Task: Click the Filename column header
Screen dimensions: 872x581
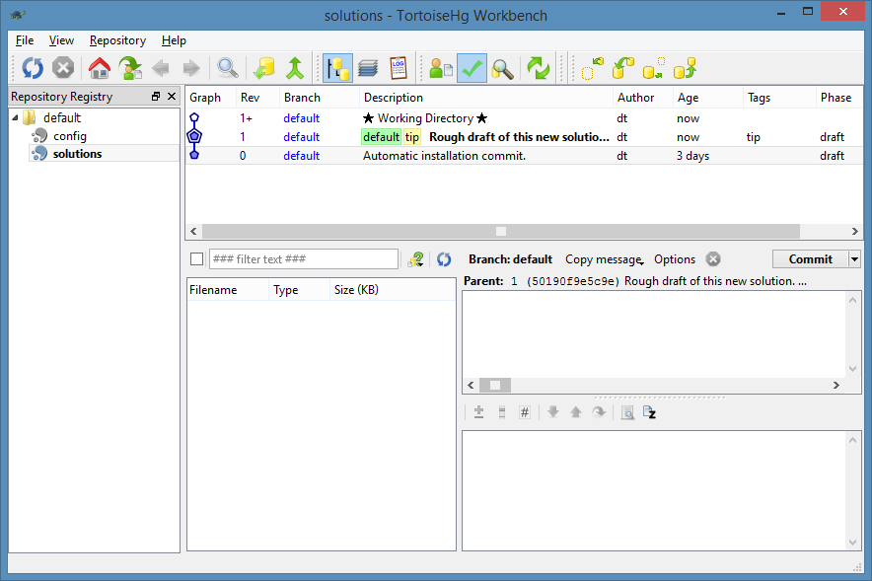Action: tap(227, 290)
